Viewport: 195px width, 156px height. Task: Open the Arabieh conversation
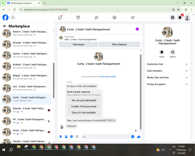26,66
